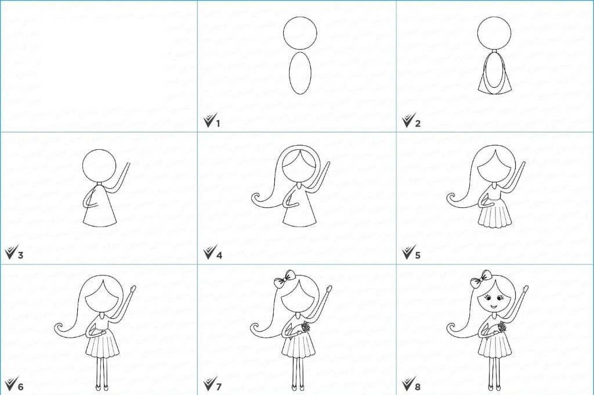Click the curled hair tip in step 4
This screenshot has width=594, height=395.
click(x=259, y=200)
